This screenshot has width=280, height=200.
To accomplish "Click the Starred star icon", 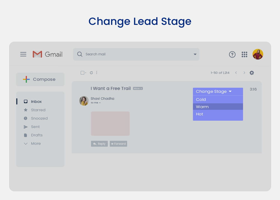I will point(26,110).
